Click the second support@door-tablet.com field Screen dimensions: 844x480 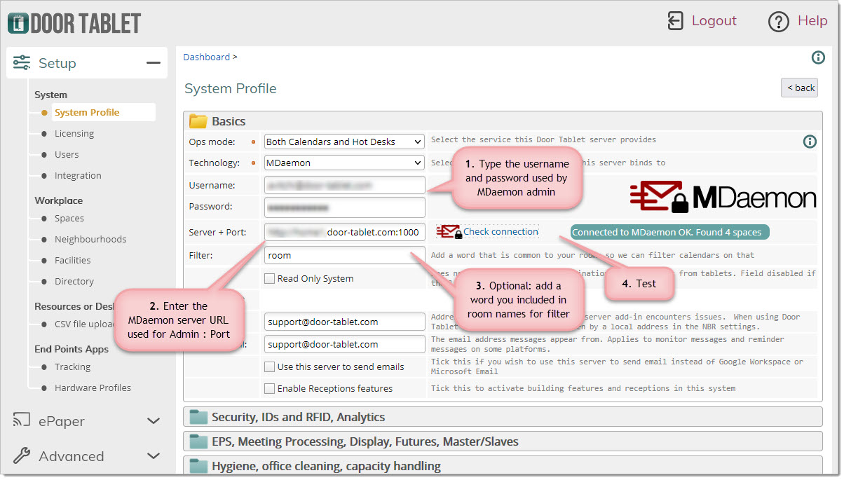pos(345,344)
